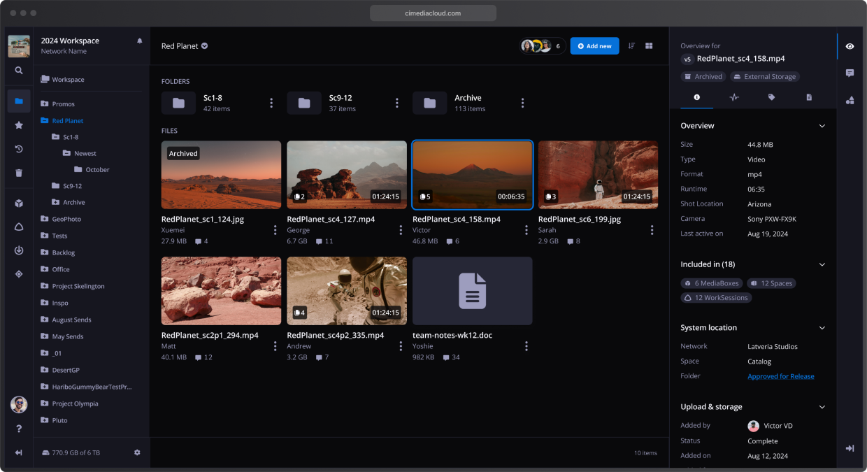
Task: Collapse the left sidebar with arrow icon
Action: point(19,452)
